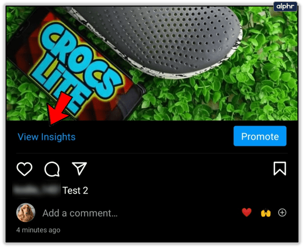
Task: Select the Test 2 caption text
Action: coord(75,190)
